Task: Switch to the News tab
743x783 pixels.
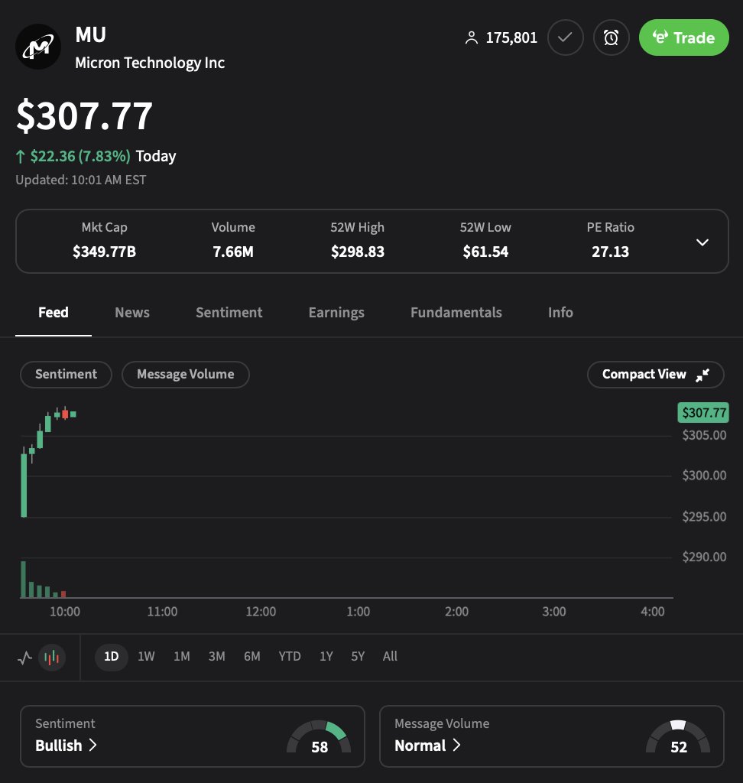Action: click(131, 313)
